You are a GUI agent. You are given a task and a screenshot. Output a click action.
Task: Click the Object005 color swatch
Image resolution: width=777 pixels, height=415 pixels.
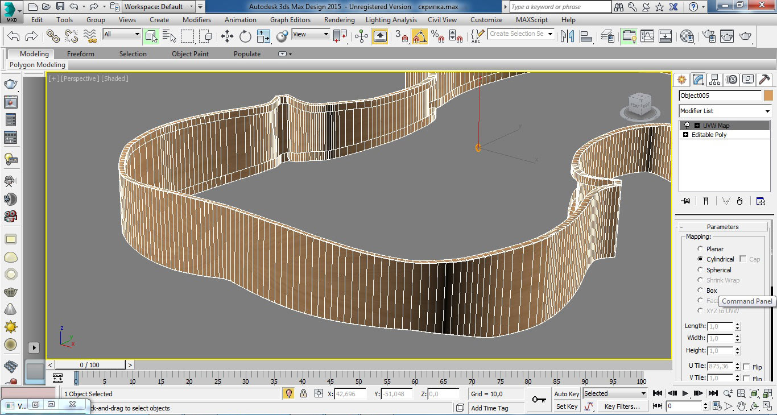tap(768, 96)
